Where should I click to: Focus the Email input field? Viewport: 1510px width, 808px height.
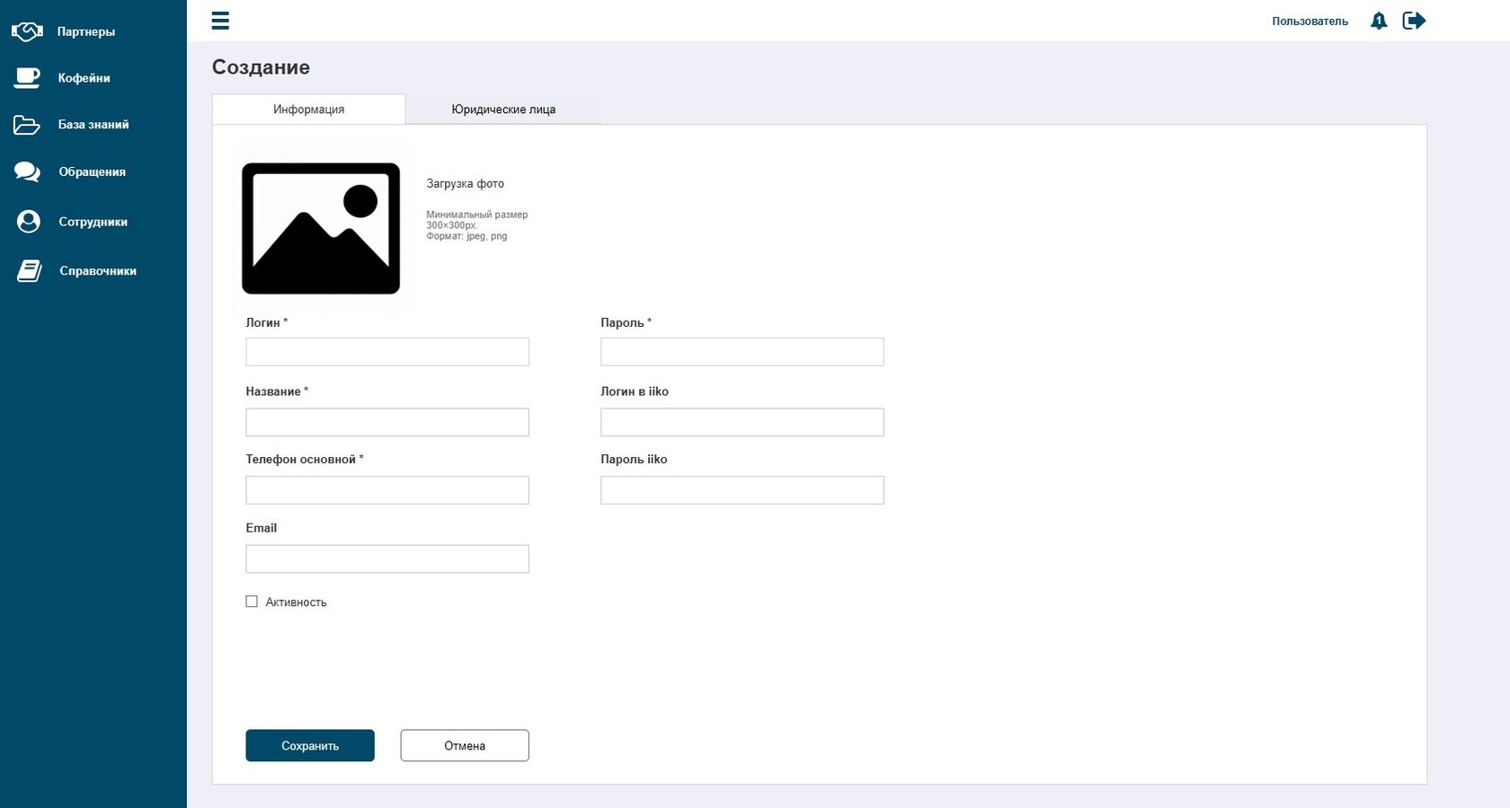tap(387, 558)
